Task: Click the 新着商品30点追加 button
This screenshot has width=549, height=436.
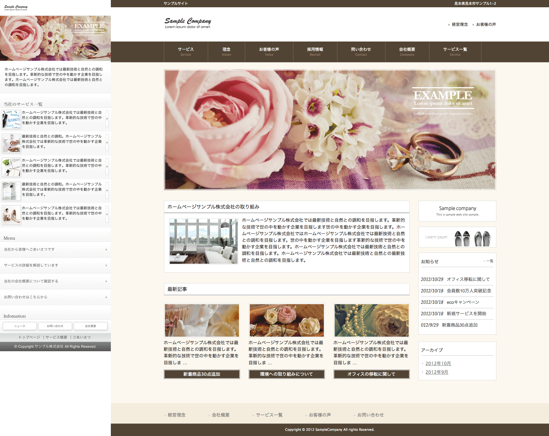Action: point(202,374)
